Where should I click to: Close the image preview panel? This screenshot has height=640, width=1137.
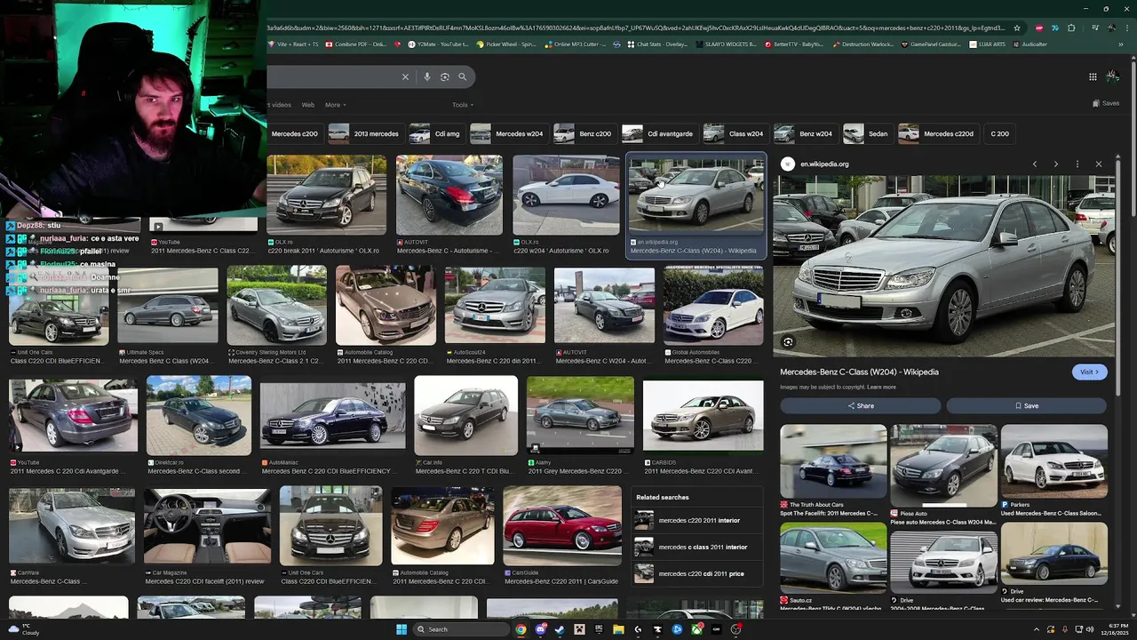[1099, 164]
